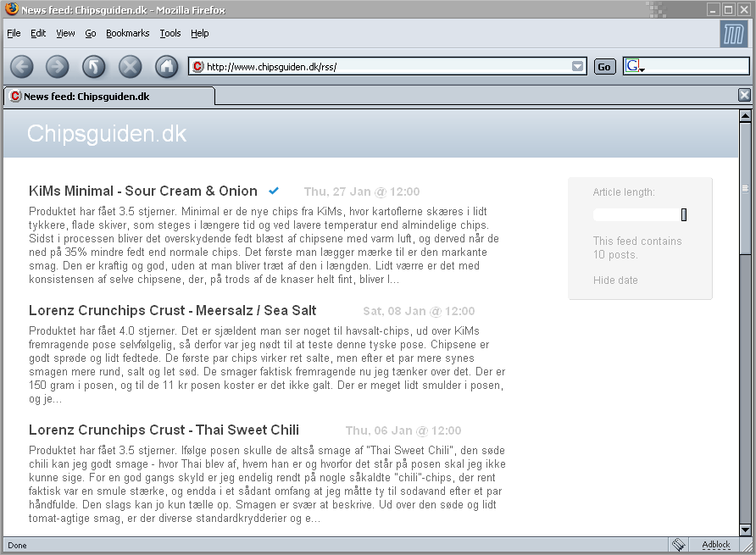
Task: Click the Firefox icon in the title bar
Action: tap(12, 8)
